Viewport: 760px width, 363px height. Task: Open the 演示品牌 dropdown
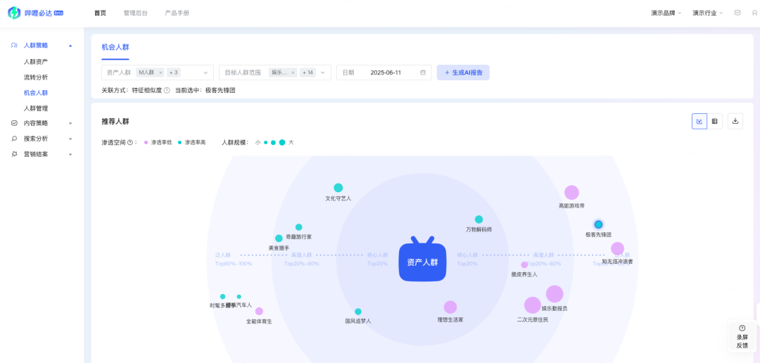coord(666,13)
